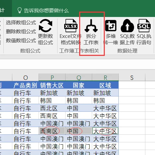Click 韩国 cell in column R
This screenshot has width=155, height=155.
pyautogui.click(x=105, y=100)
